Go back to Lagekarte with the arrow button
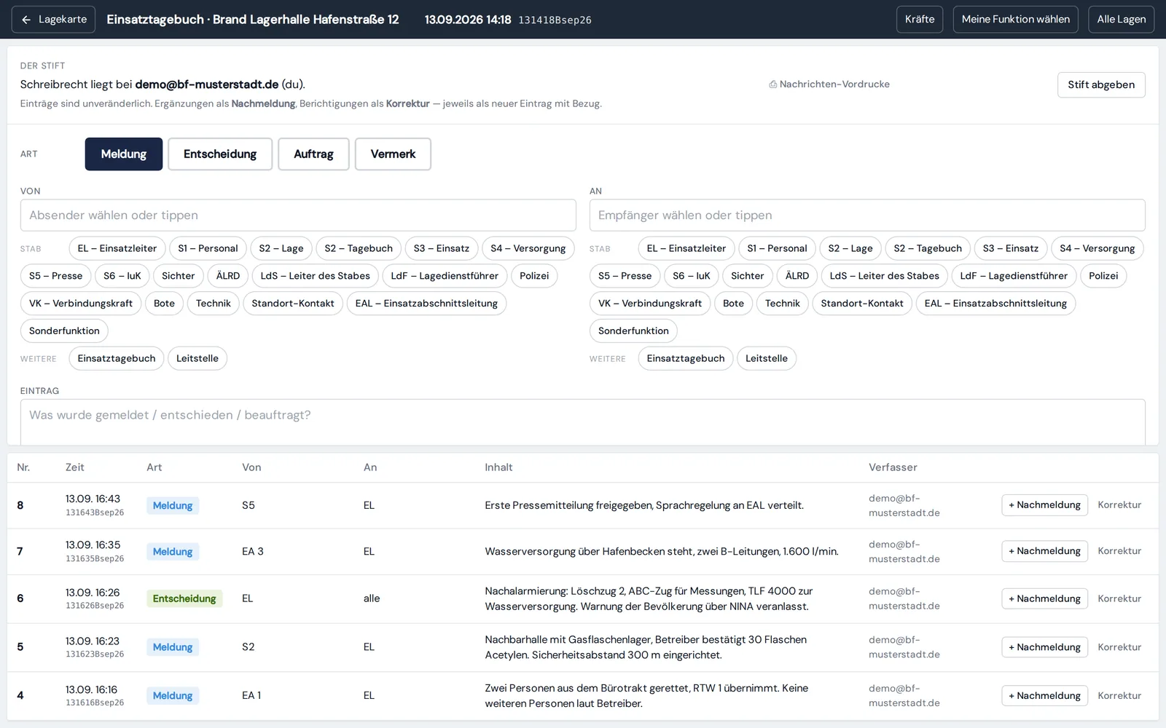1166x728 pixels. tap(55, 20)
